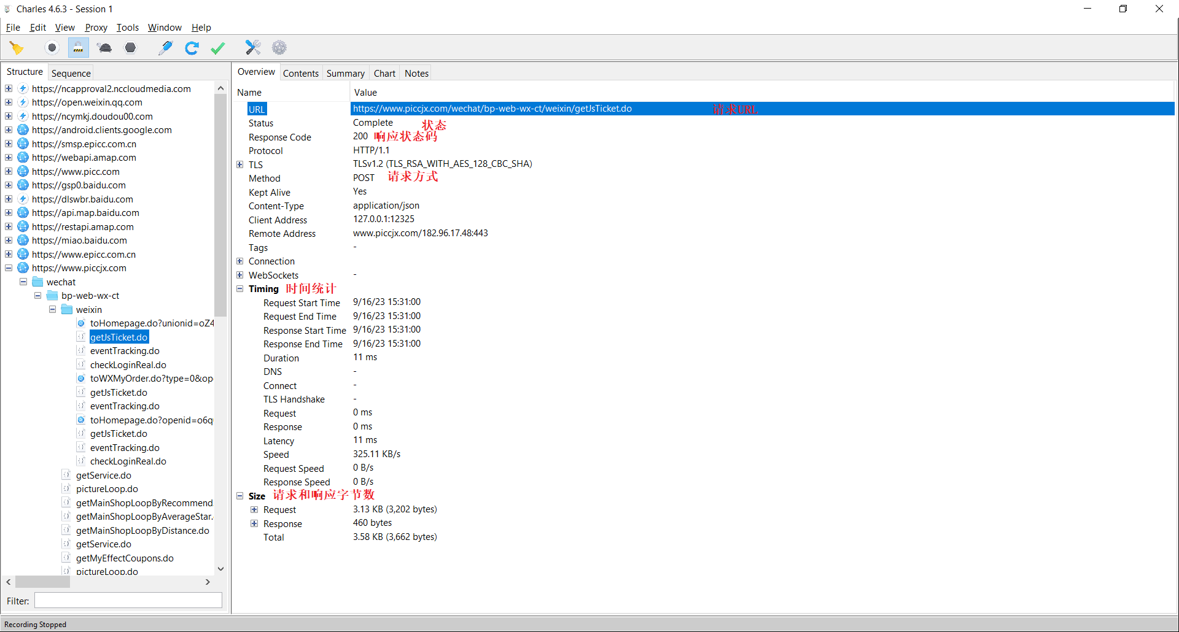Click the Filter text field

128,601
